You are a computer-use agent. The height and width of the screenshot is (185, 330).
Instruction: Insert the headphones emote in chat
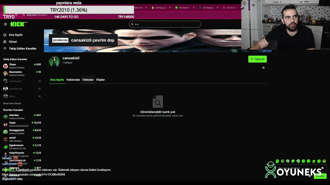pos(298,161)
